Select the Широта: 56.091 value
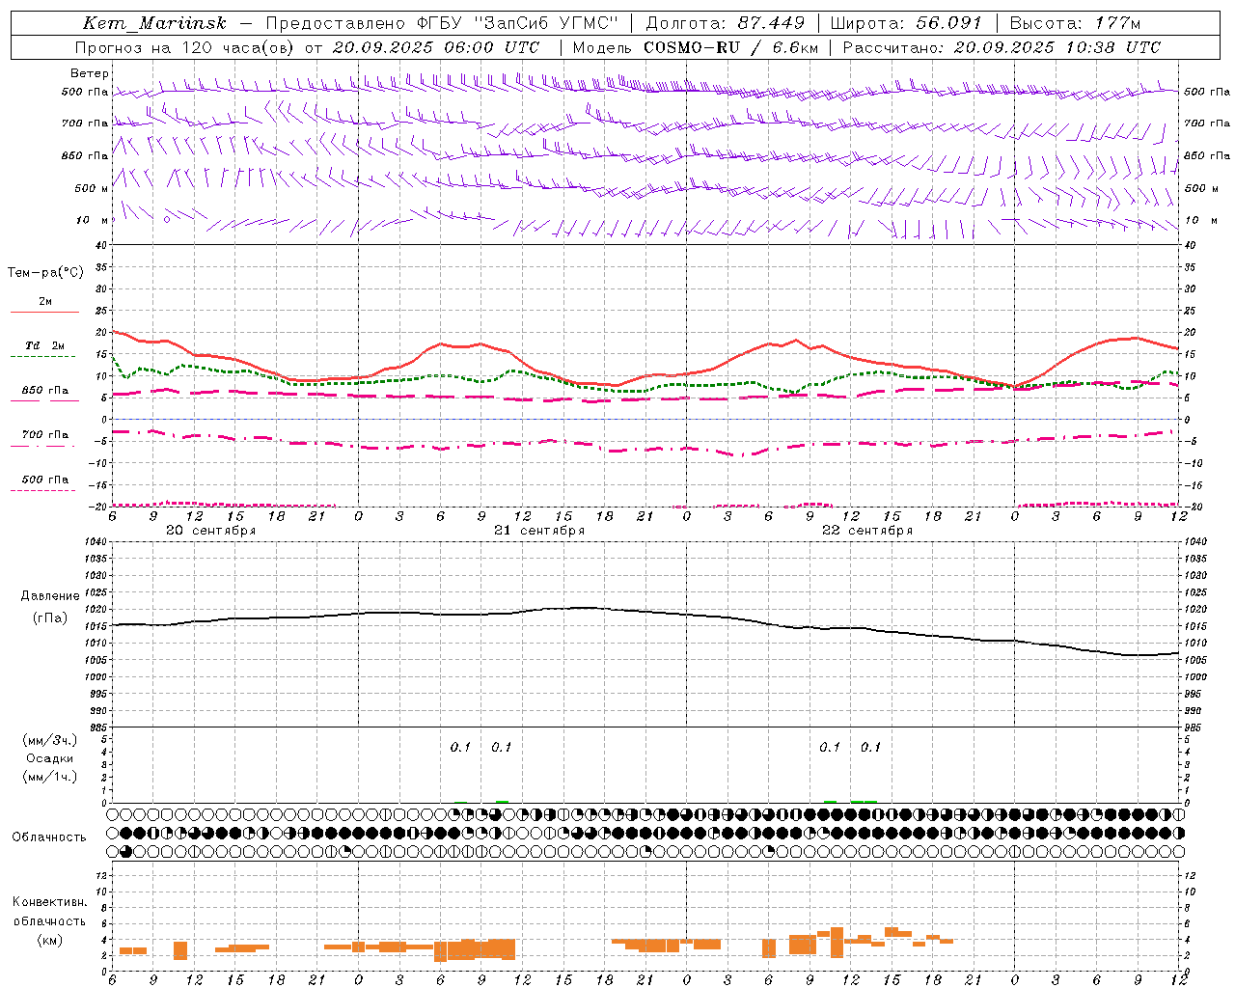 906,23
